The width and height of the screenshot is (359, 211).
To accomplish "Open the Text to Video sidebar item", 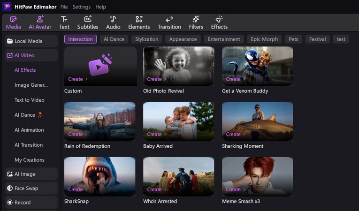I will pyautogui.click(x=29, y=100).
